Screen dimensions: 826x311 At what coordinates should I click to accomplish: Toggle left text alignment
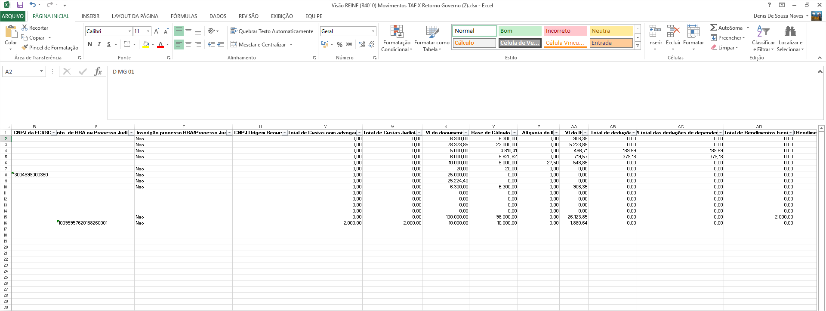point(179,44)
